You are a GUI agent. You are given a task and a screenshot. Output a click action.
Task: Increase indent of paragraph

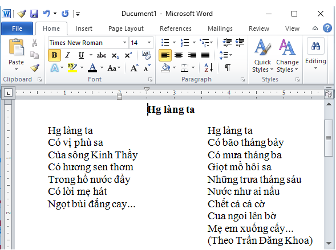click(240, 43)
